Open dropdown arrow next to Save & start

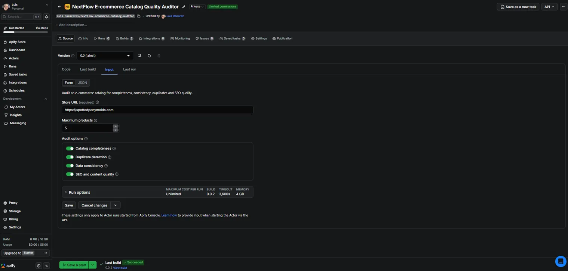(92, 265)
